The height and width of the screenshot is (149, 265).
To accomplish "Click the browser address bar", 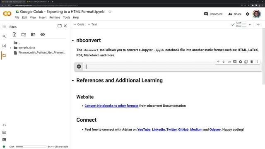I will pyautogui.click(x=125, y=5).
